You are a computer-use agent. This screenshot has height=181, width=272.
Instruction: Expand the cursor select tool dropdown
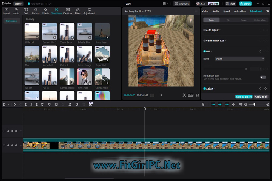coord(9,104)
